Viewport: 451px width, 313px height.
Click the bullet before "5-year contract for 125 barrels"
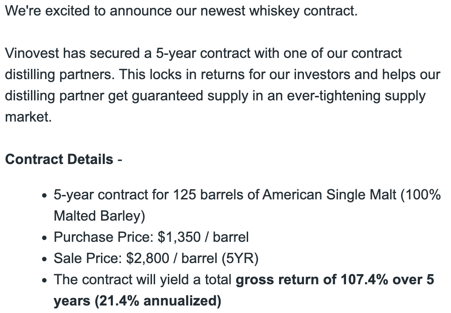[x=44, y=196]
